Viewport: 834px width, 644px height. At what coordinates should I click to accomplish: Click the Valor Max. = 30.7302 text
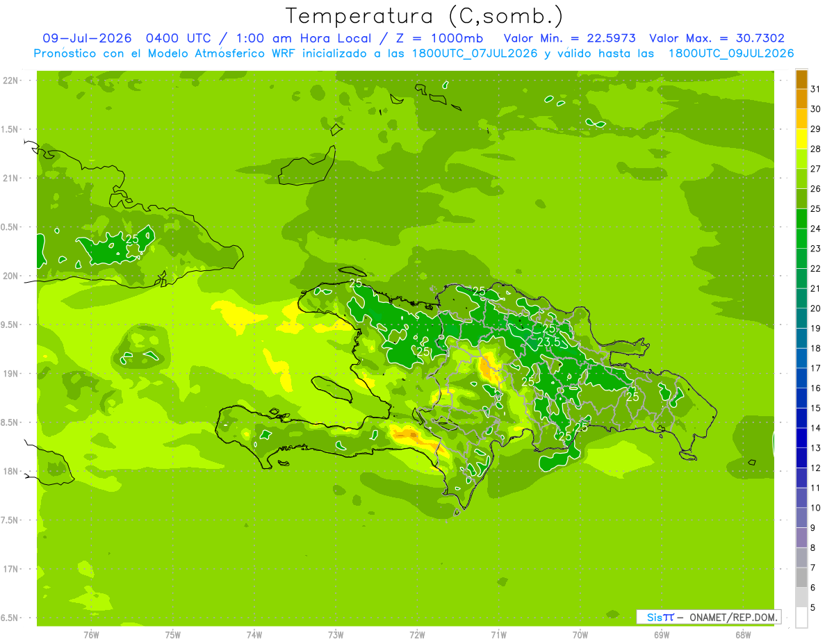coord(717,38)
